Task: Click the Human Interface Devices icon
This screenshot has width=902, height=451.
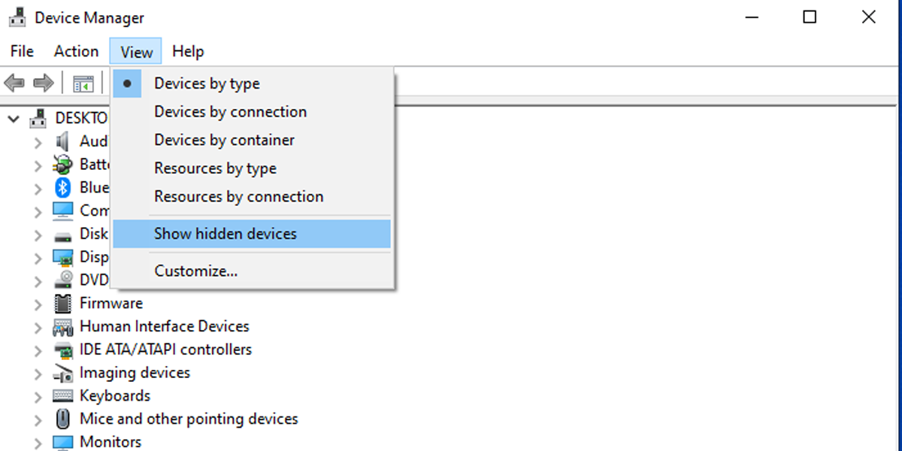Action: (x=63, y=327)
